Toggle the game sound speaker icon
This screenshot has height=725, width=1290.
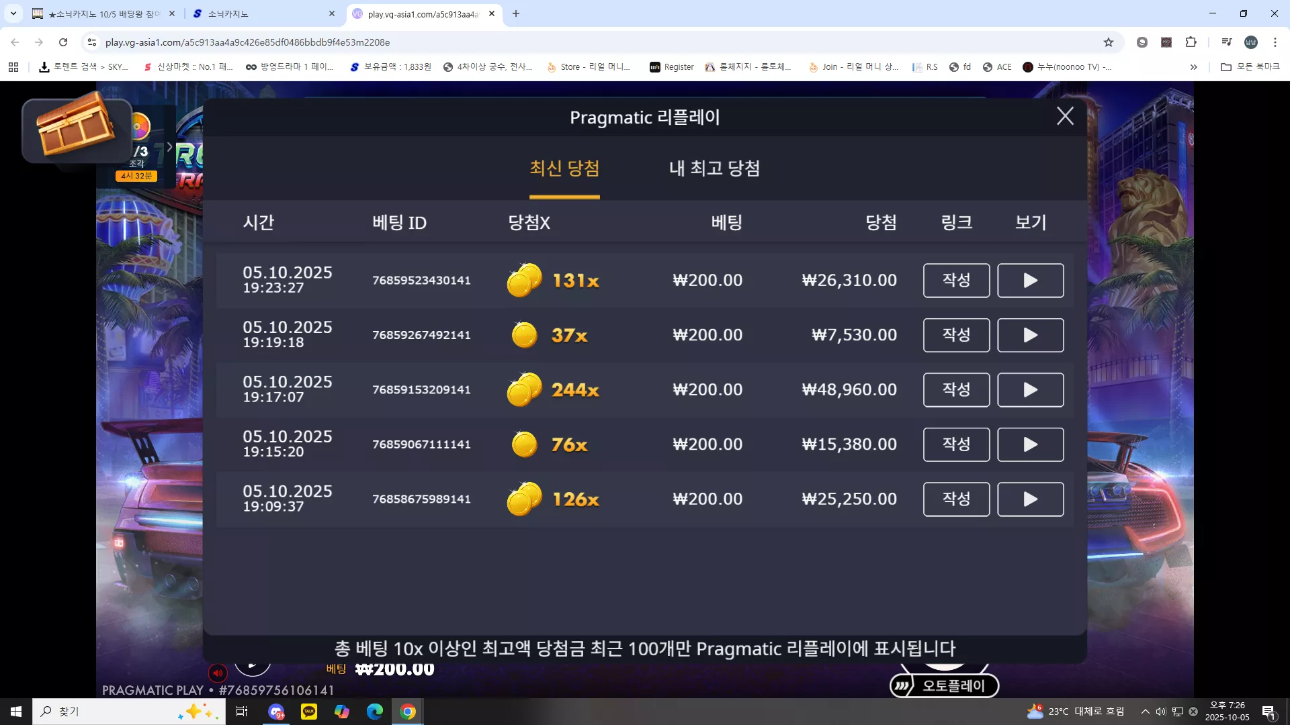pos(217,673)
